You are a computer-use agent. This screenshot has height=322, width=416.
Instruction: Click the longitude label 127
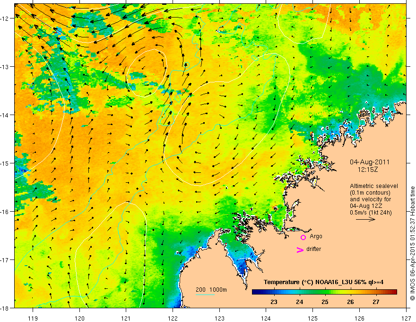406,318
